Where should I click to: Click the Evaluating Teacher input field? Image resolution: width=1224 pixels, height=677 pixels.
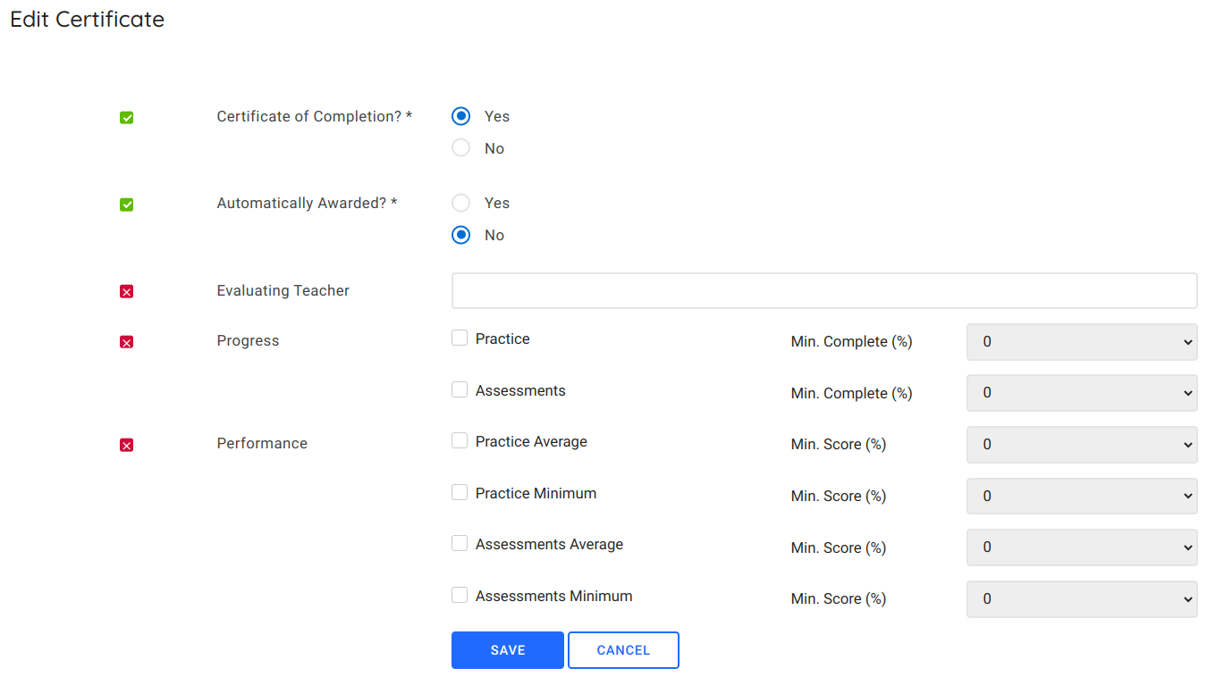[823, 290]
